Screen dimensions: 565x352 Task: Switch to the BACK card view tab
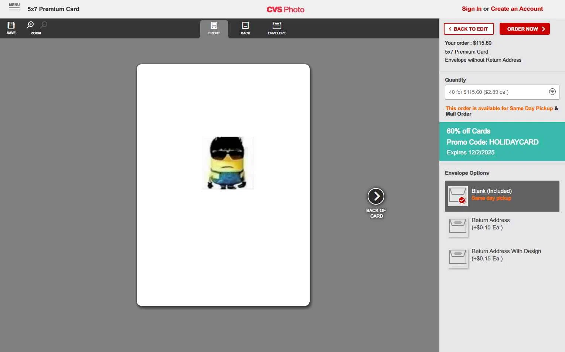click(245, 29)
